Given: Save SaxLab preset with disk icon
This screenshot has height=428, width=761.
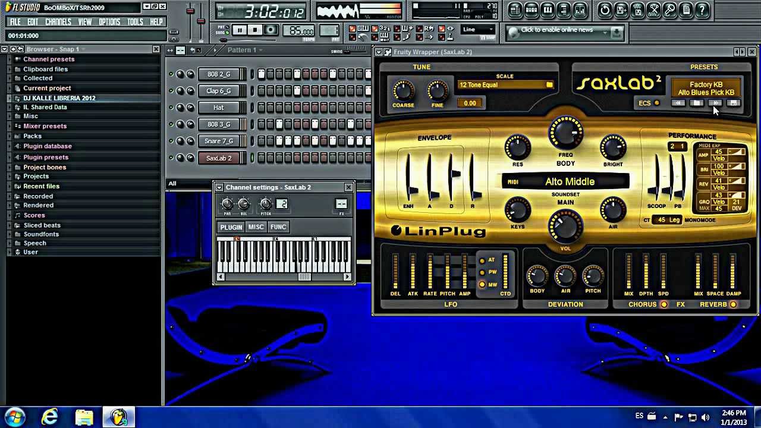Looking at the screenshot, I should tap(734, 103).
